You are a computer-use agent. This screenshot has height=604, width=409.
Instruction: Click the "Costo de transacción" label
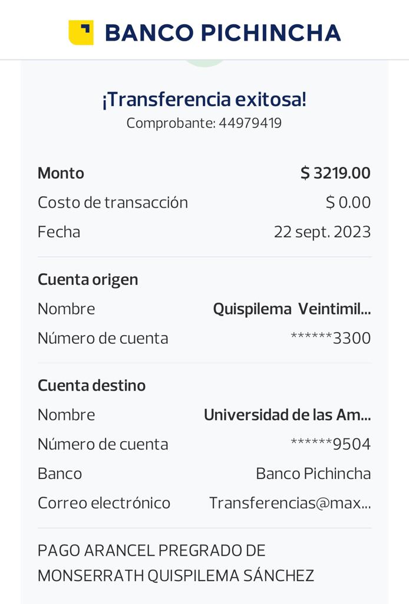click(x=113, y=203)
